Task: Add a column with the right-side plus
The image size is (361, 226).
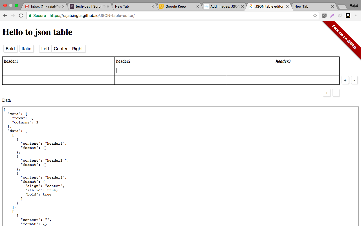Action: click(x=345, y=80)
